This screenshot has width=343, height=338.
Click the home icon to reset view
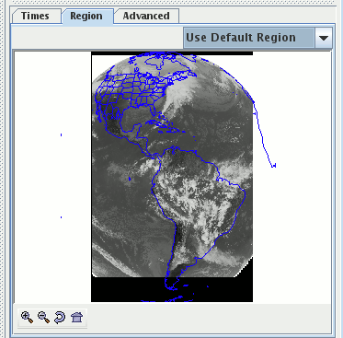coord(76,318)
